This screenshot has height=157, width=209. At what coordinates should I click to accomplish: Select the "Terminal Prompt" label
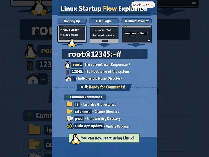tap(137, 21)
